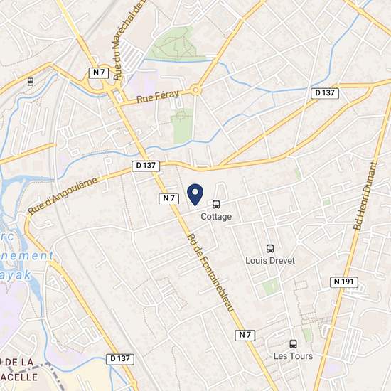Click the D 137 shield at bottom left
Screen dimensions: 391x391
120,359
